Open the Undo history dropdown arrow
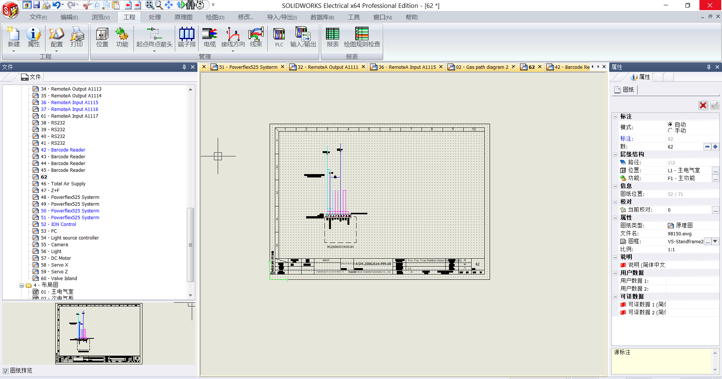The width and height of the screenshot is (722, 379). coord(63,5)
